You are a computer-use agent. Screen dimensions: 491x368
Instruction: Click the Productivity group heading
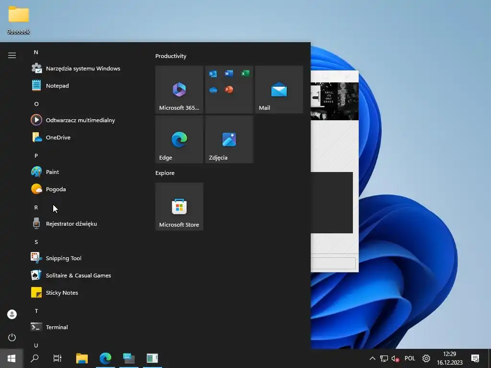pos(171,56)
